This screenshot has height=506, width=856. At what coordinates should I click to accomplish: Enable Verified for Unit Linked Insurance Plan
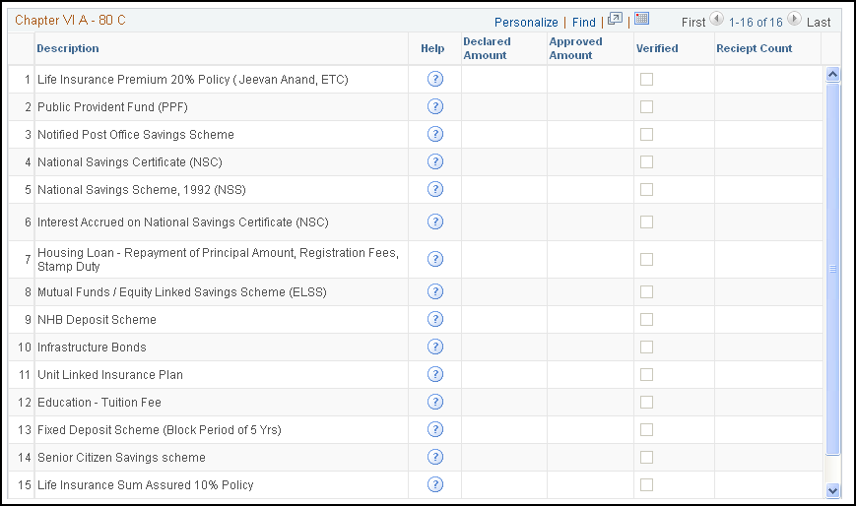pyautogui.click(x=646, y=374)
